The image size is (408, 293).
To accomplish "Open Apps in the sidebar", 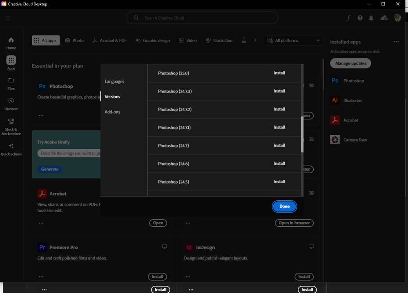I will click(11, 63).
